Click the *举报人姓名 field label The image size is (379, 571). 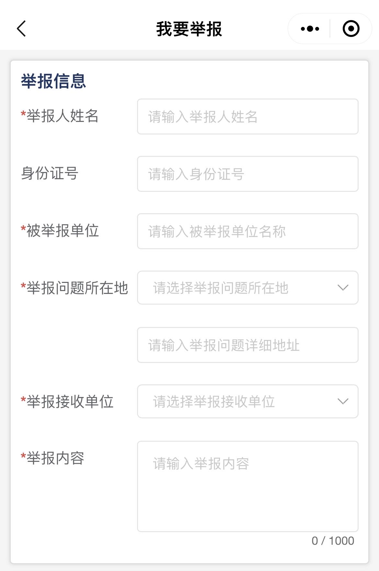point(60,116)
